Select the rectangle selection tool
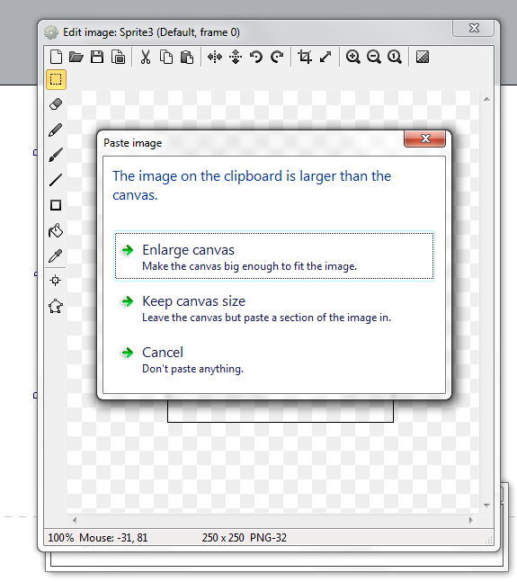 click(56, 79)
